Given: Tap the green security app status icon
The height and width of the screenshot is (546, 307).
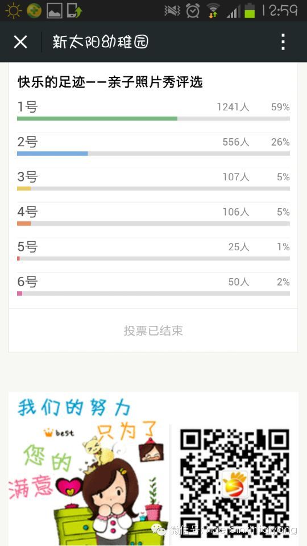Looking at the screenshot, I should click(34, 11).
